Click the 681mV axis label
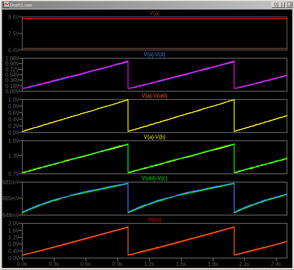The image size is (294, 270). (x=11, y=182)
